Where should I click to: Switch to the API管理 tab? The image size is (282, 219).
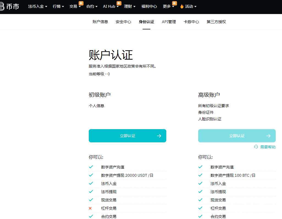click(169, 22)
